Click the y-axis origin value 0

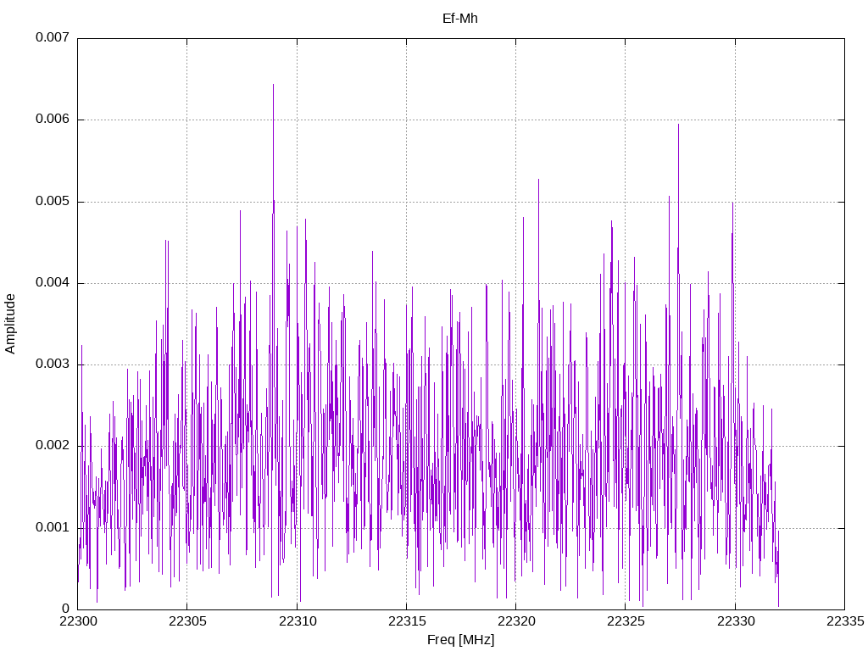(x=66, y=609)
